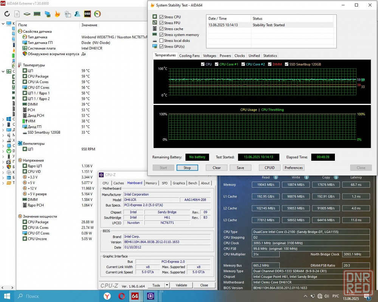Select the orange benchmark tree icon
The height and width of the screenshot is (302, 378).
tap(9, 183)
